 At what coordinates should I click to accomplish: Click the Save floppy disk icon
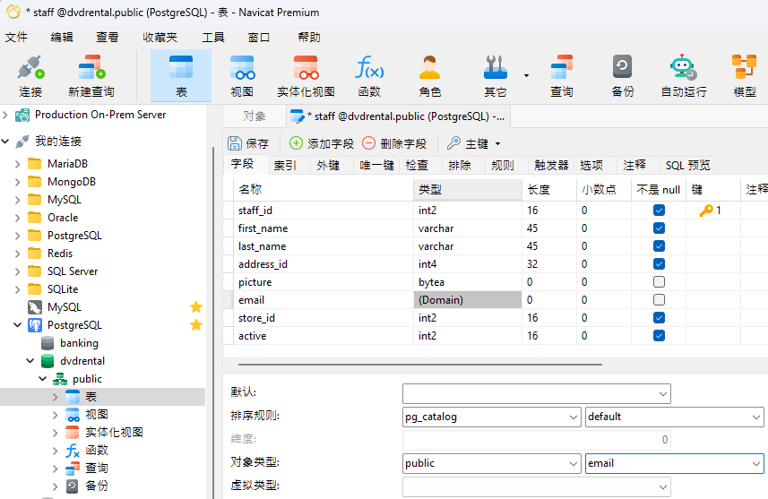(x=235, y=143)
